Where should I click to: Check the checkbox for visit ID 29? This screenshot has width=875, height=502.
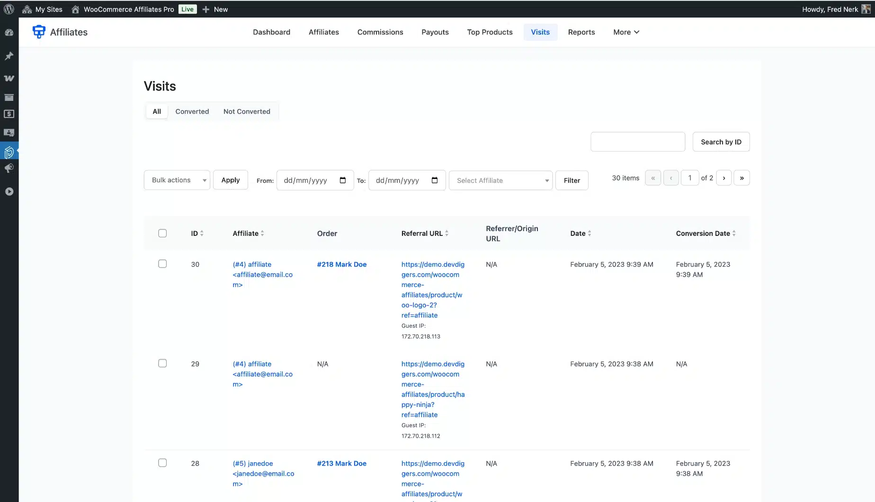162,363
